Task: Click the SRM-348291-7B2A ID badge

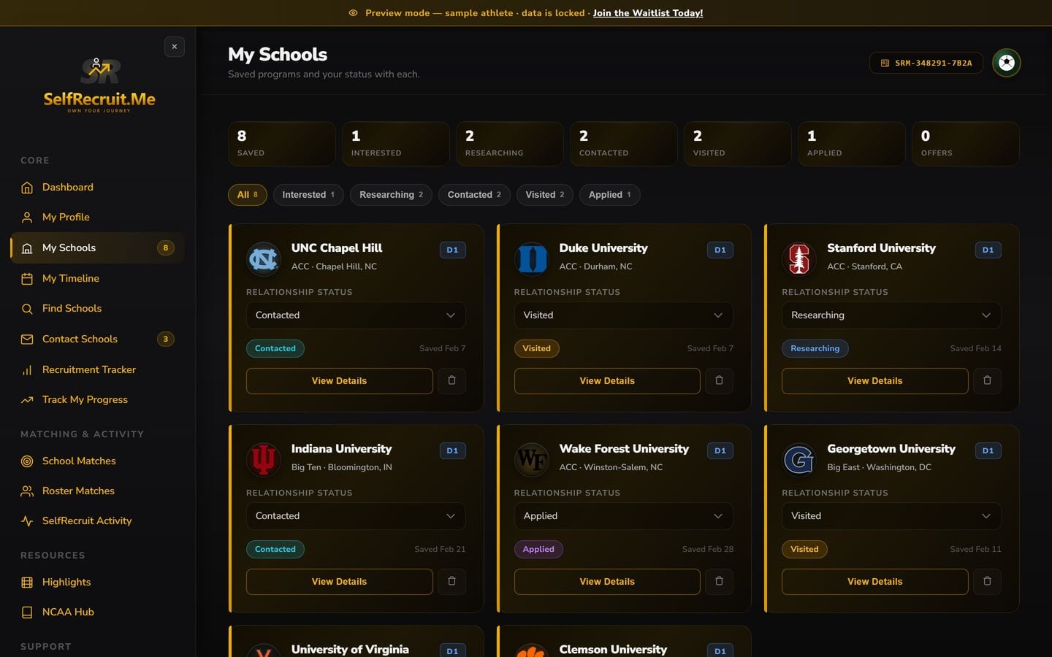Action: coord(926,63)
